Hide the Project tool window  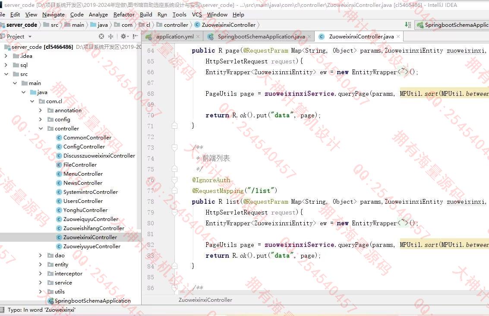(x=135, y=37)
